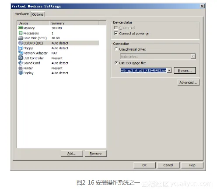The width and height of the screenshot is (217, 192).
Task: Open the Auto detect drive dropdown
Action: (x=193, y=56)
